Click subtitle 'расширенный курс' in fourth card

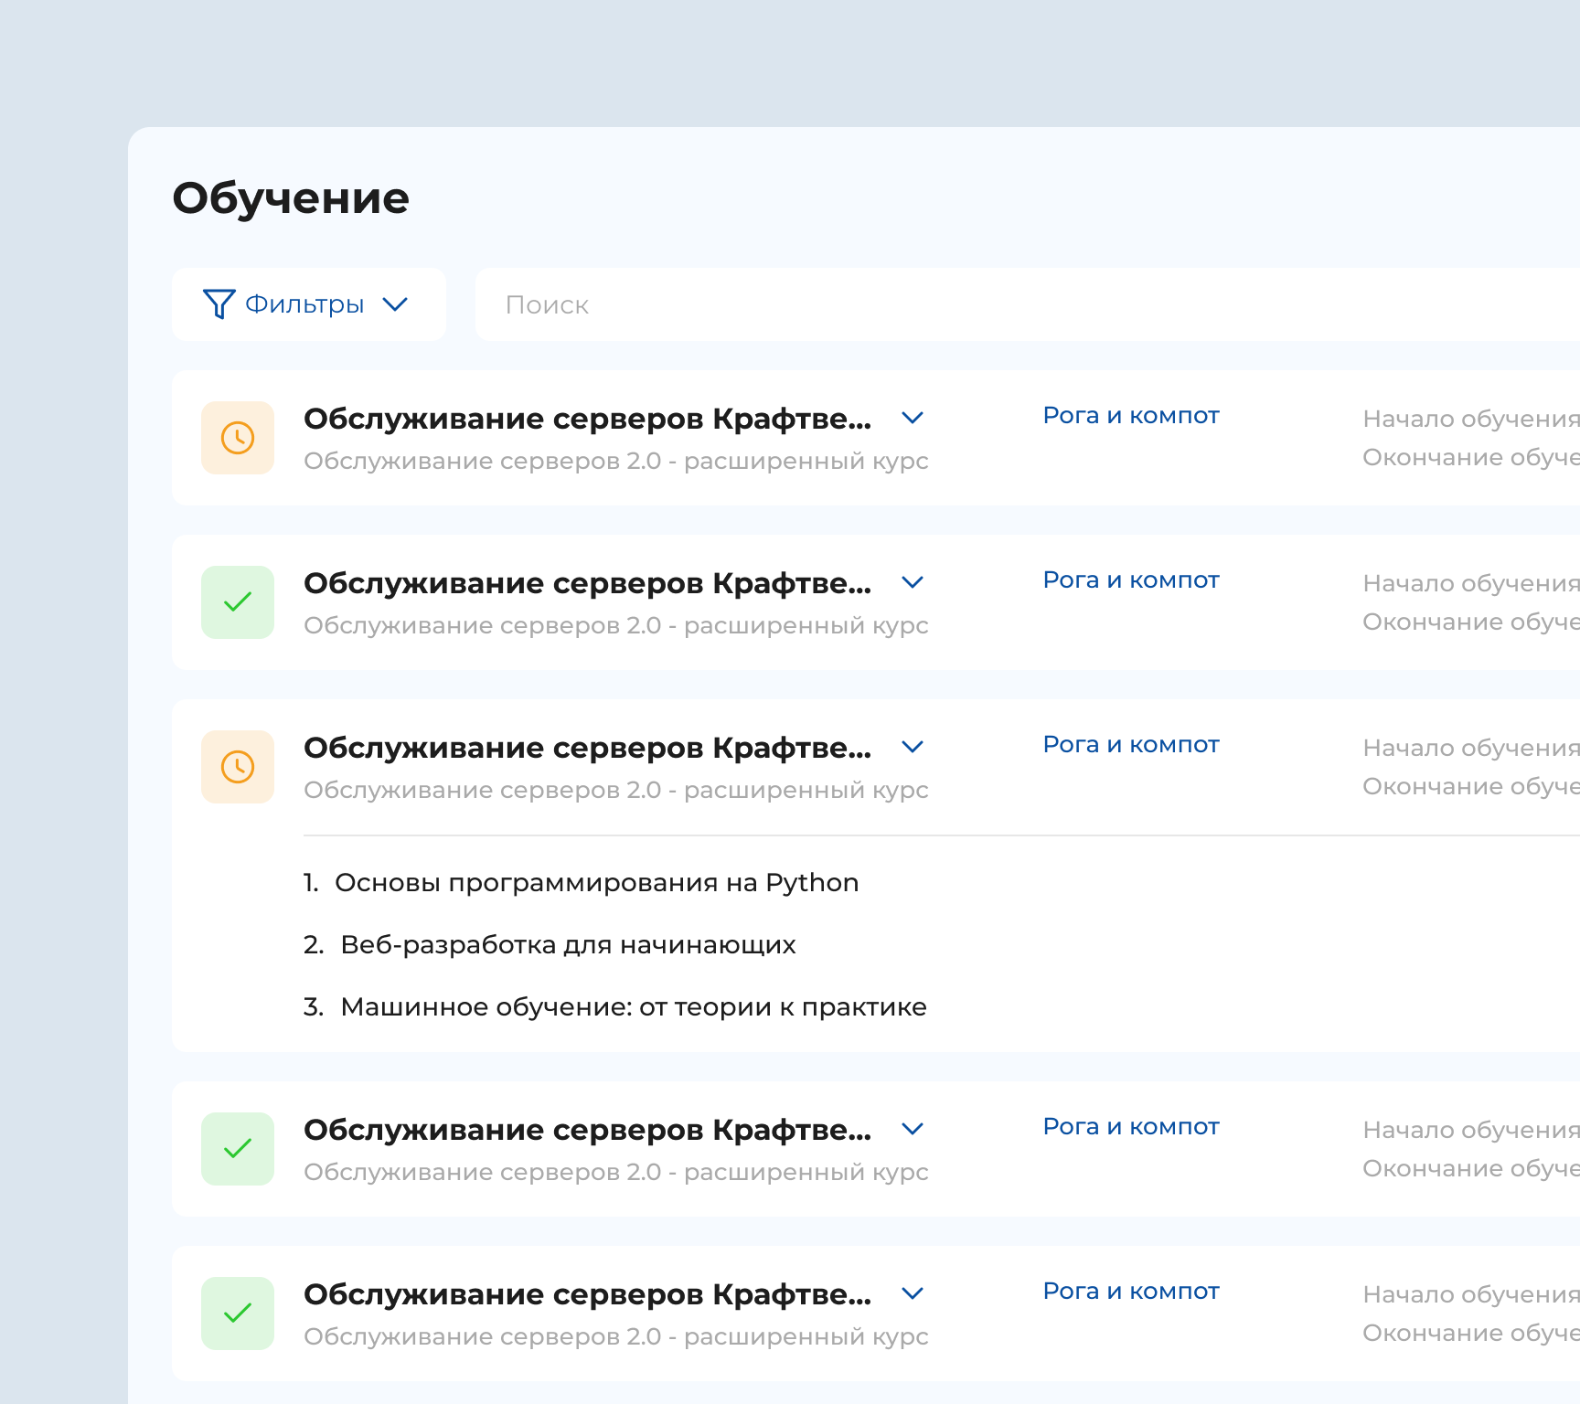click(806, 1173)
